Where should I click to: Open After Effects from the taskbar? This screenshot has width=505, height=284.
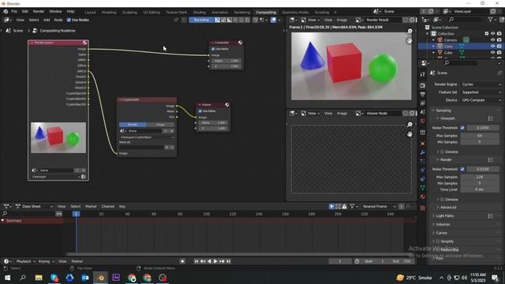coord(116,278)
